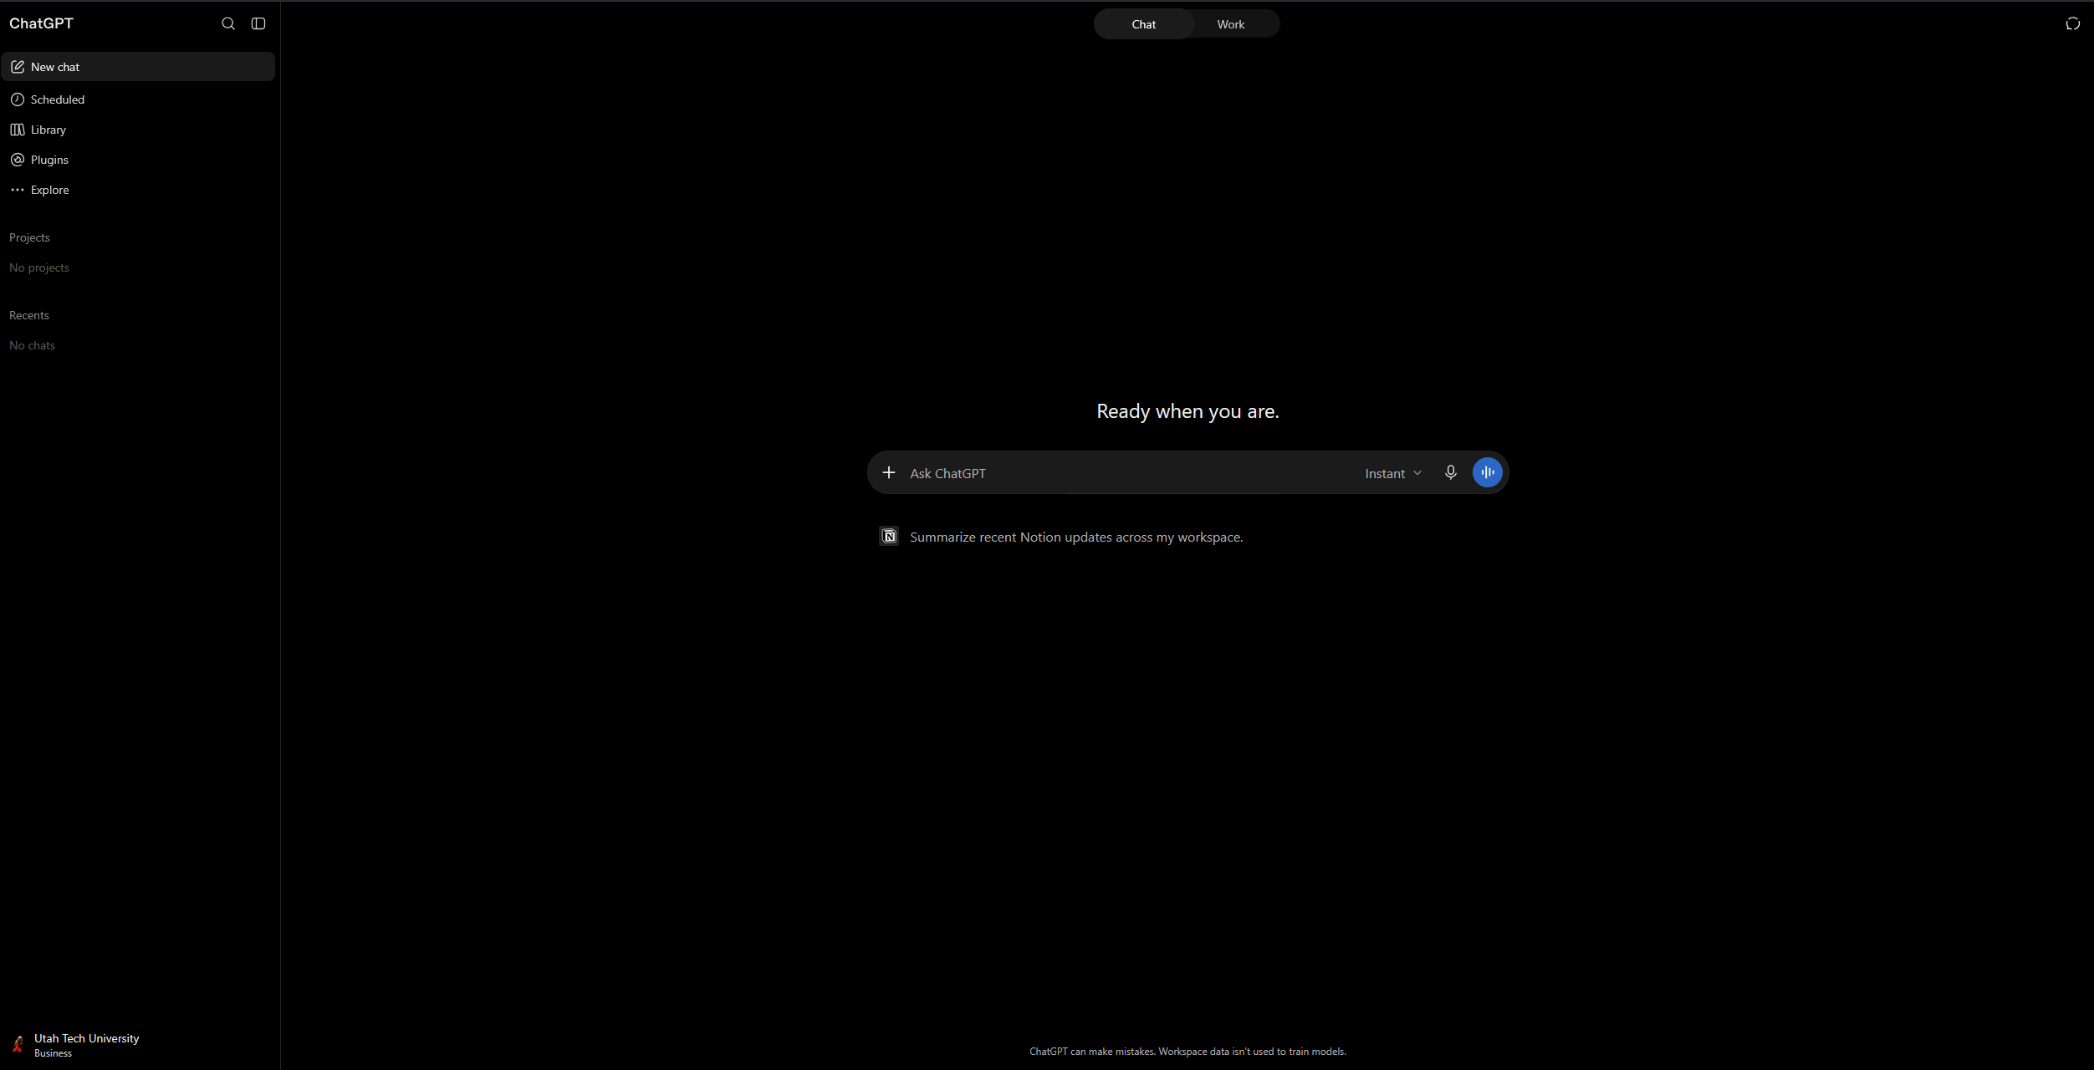Select the Chat tab at top
This screenshot has width=2094, height=1070.
(x=1144, y=24)
